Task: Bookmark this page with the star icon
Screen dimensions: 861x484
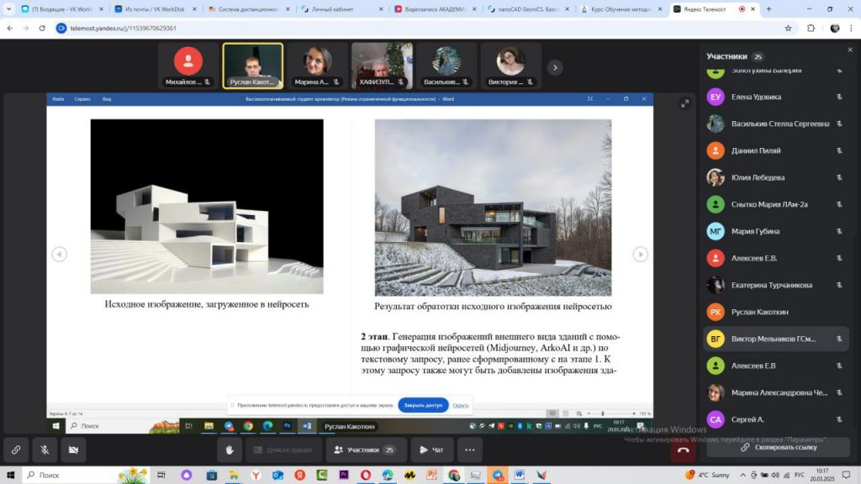Action: pos(788,28)
